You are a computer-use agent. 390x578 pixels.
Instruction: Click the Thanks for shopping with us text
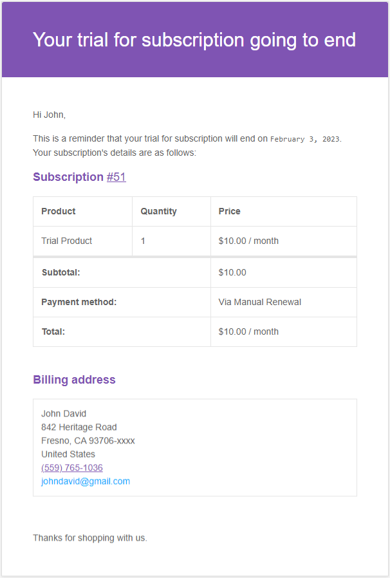click(90, 537)
